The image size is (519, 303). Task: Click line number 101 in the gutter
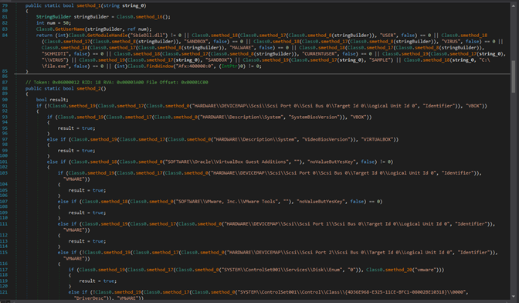click(x=5, y=162)
